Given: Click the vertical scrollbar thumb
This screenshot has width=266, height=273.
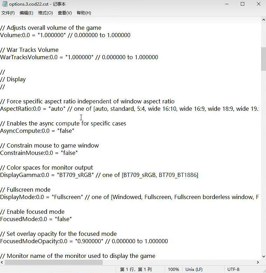Looking at the screenshot, I should 263,59.
